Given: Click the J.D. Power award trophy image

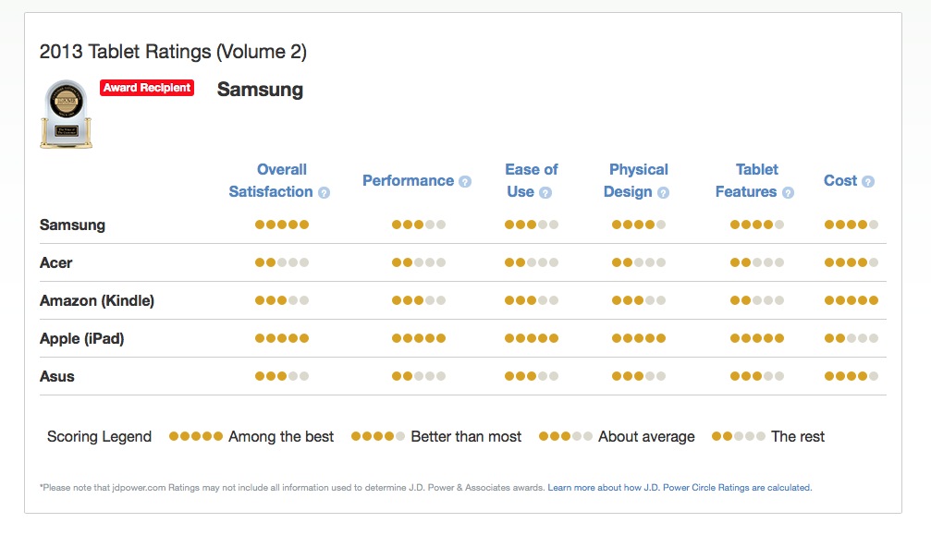Looking at the screenshot, I should 66,114.
